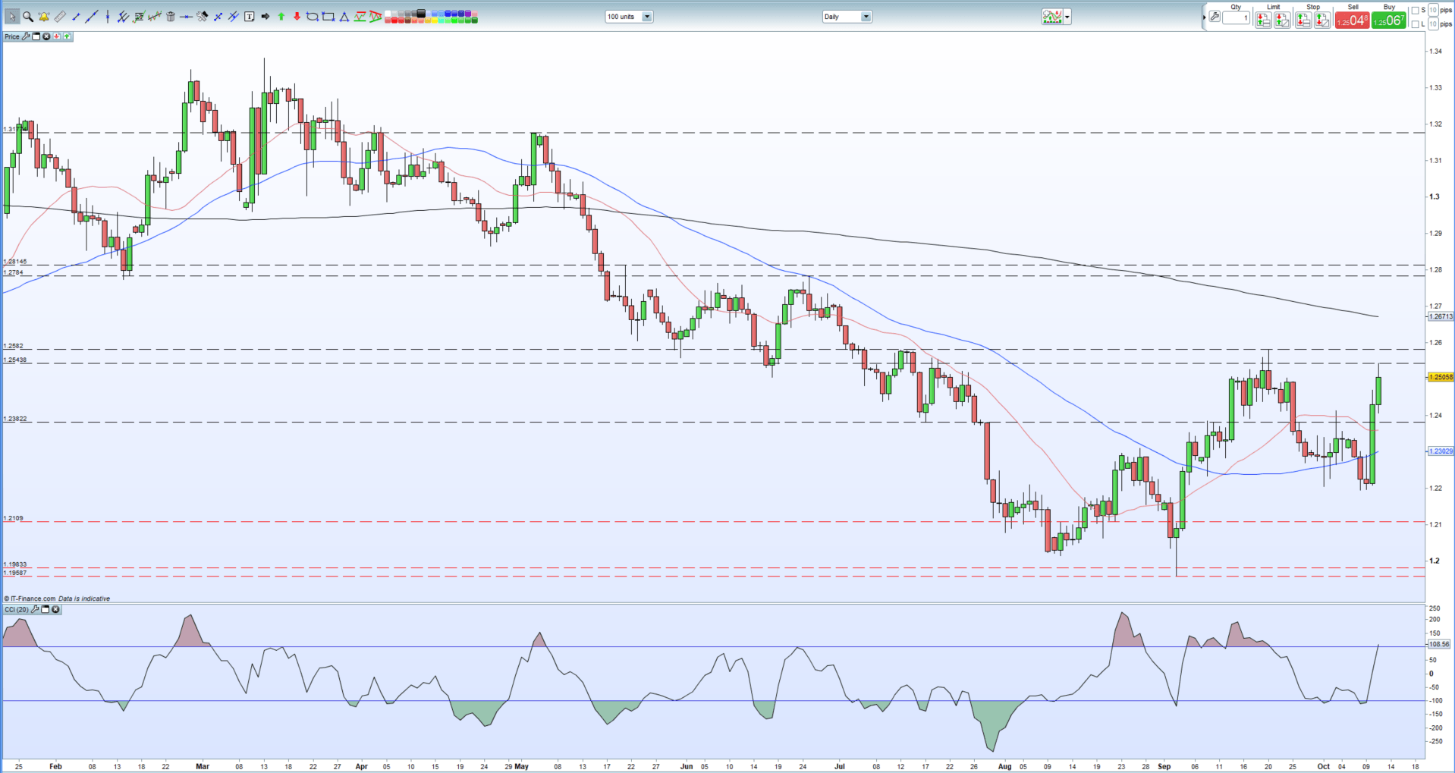1455x773 pixels.
Task: Click the IT-Finance.com copyright text
Action: coord(30,599)
